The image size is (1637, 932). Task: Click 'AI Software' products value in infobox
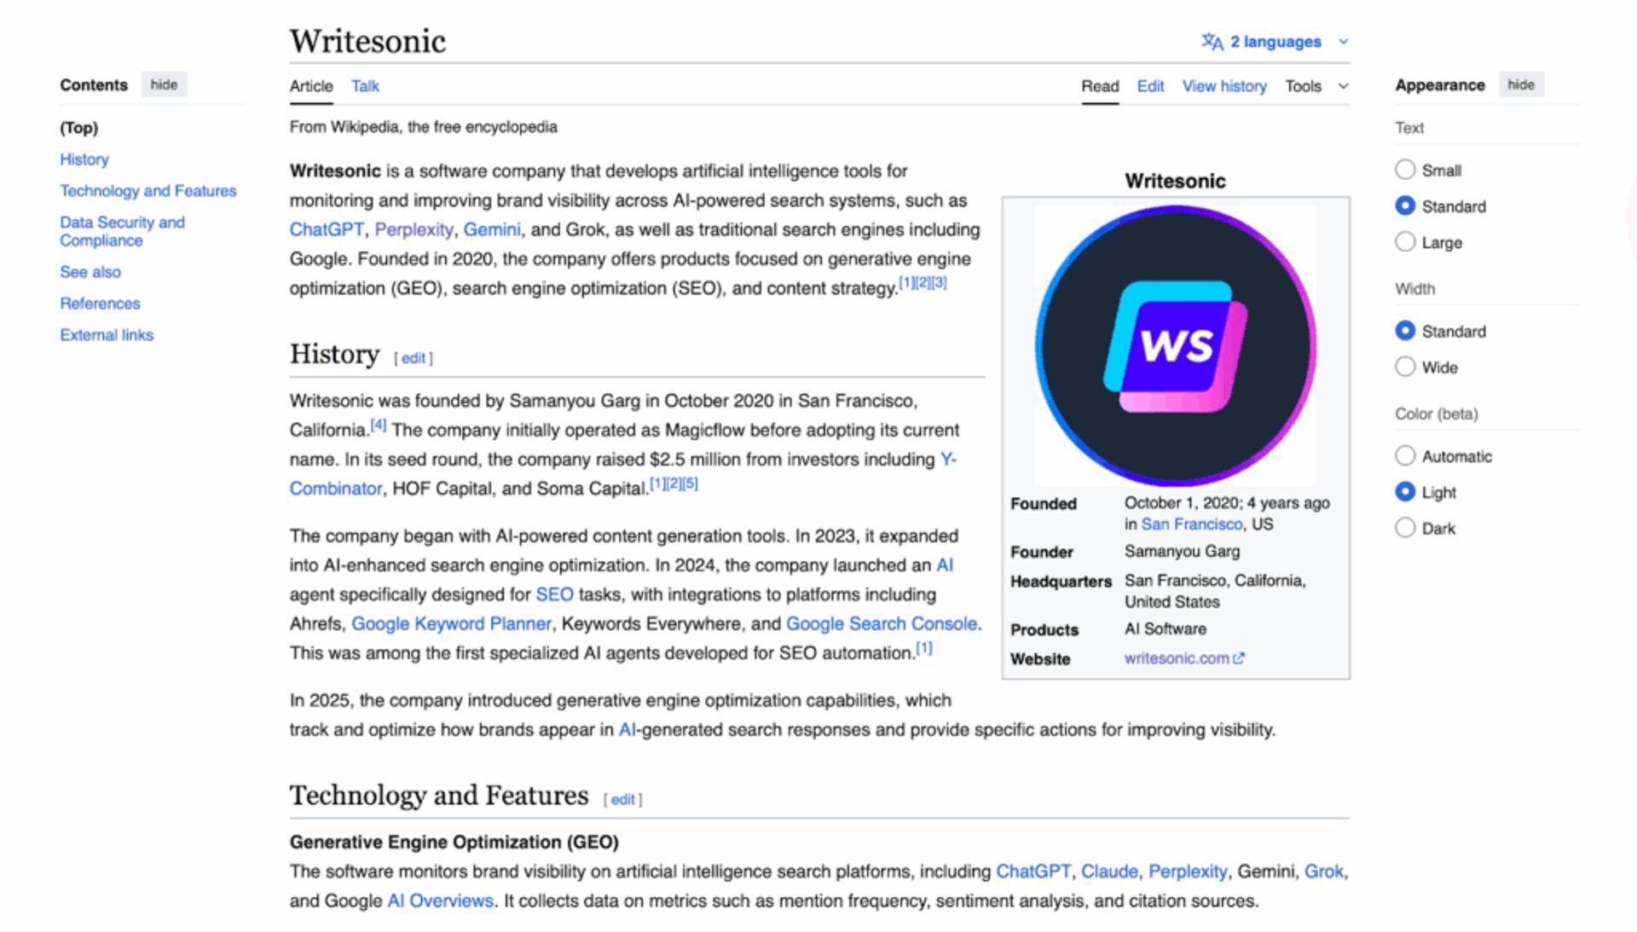coord(1166,629)
